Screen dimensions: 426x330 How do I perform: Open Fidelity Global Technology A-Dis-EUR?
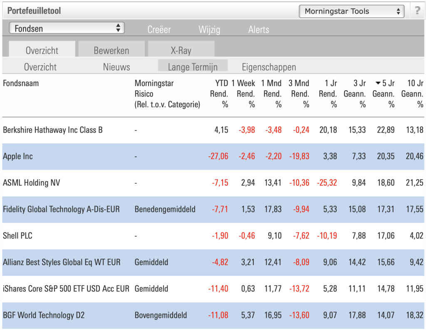point(61,209)
